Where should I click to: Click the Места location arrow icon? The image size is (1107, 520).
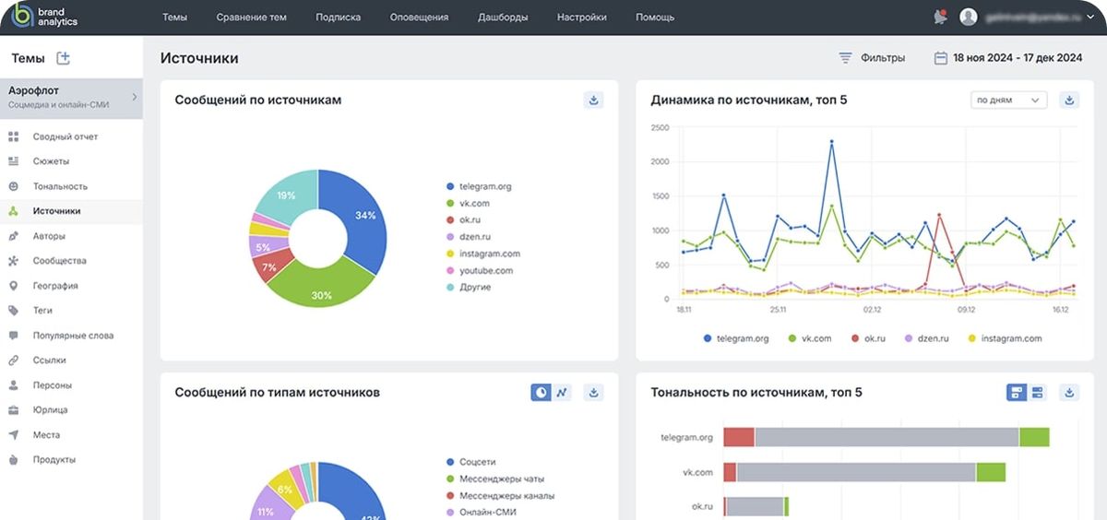click(x=13, y=435)
